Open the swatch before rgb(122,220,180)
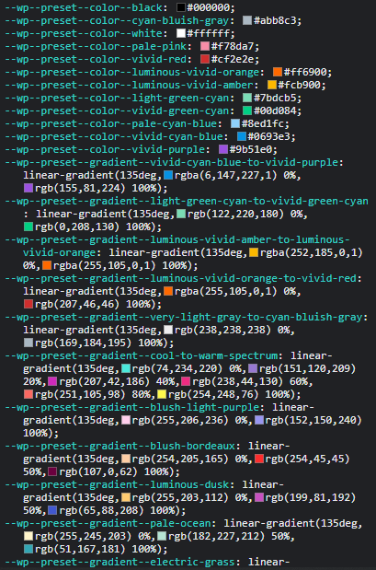The image size is (376, 570). point(181,215)
